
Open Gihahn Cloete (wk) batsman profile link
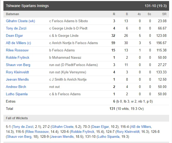tap(20, 21)
